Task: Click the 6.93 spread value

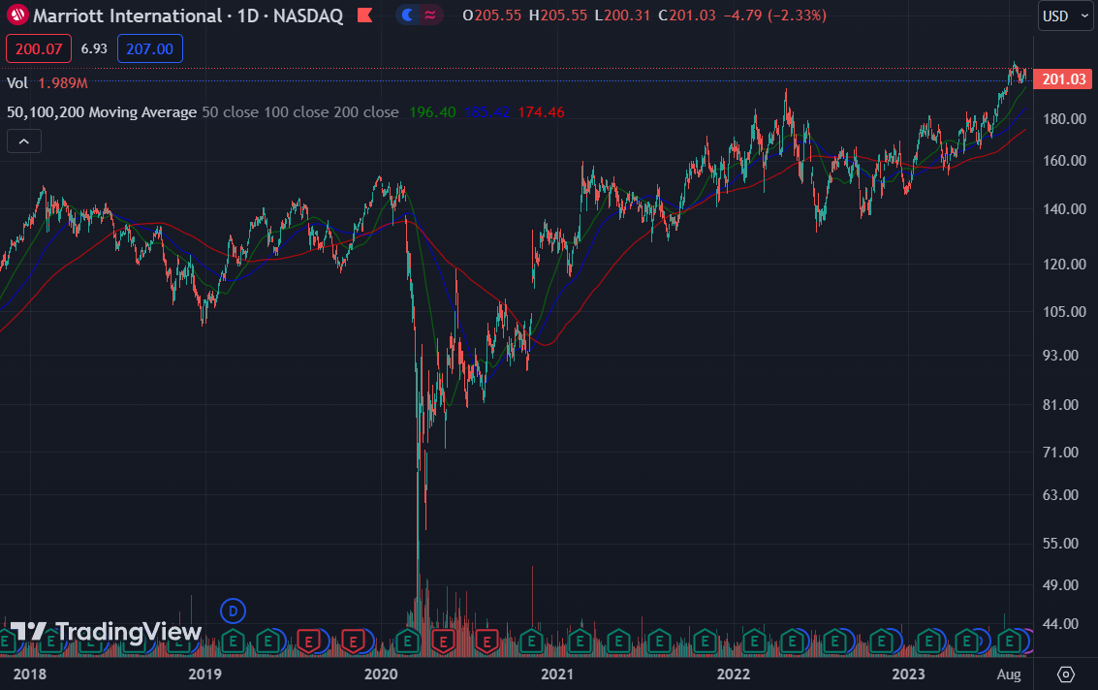Action: (94, 48)
